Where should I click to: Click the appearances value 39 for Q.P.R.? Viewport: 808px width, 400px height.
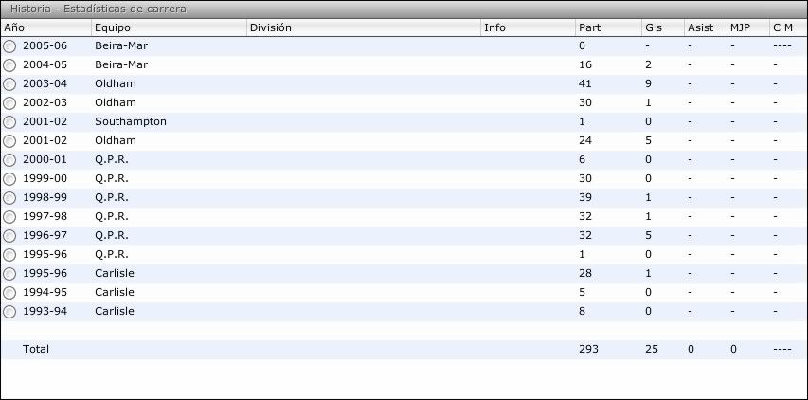coord(584,197)
